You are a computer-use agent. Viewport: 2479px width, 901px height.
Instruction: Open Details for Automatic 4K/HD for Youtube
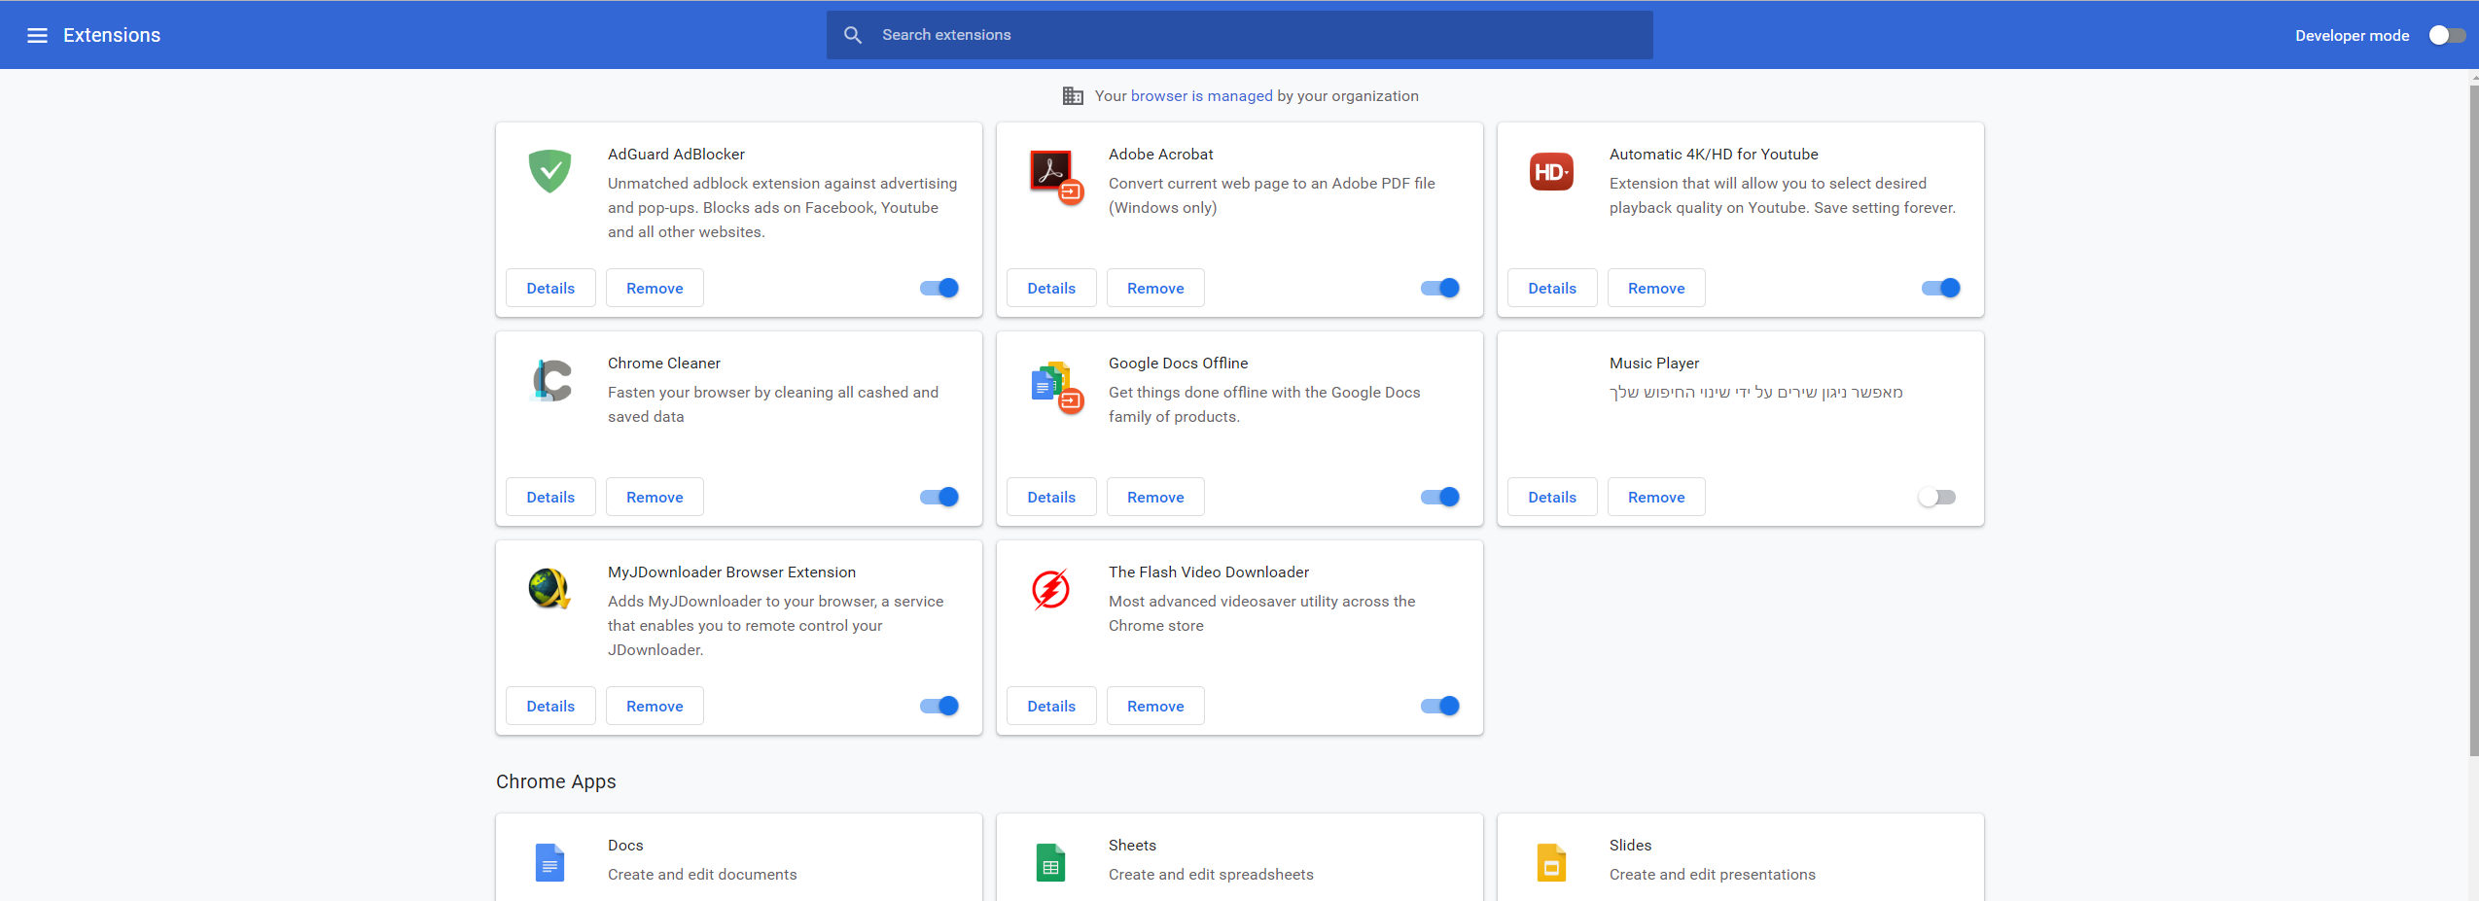[1552, 288]
